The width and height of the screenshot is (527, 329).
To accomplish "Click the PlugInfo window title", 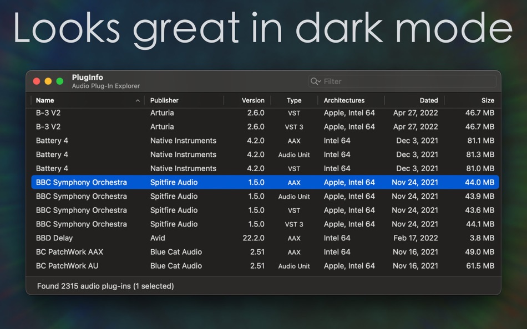I will tap(88, 77).
